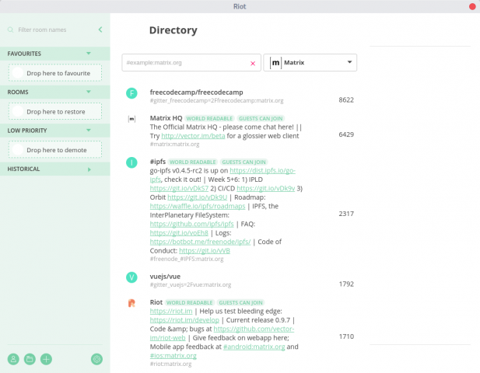Open the #ipfs room title
The width and height of the screenshot is (480, 373).
tap(158, 162)
